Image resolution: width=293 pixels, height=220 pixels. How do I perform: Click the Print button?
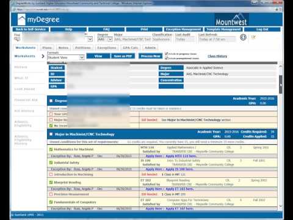click(144, 29)
